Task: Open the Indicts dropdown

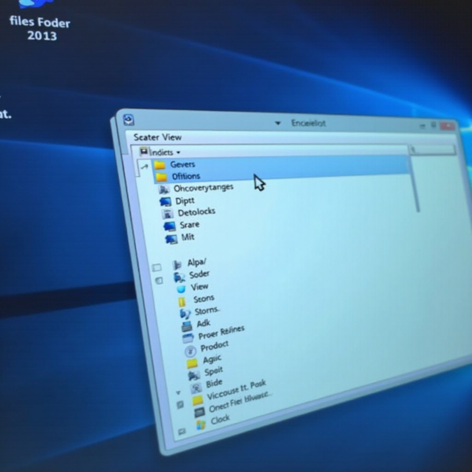Action: click(x=178, y=153)
